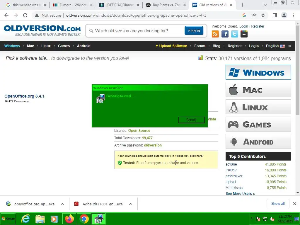Launch Internet Explorer from taskbar
Viewport: 300px width, 225px height.
click(x=25, y=219)
